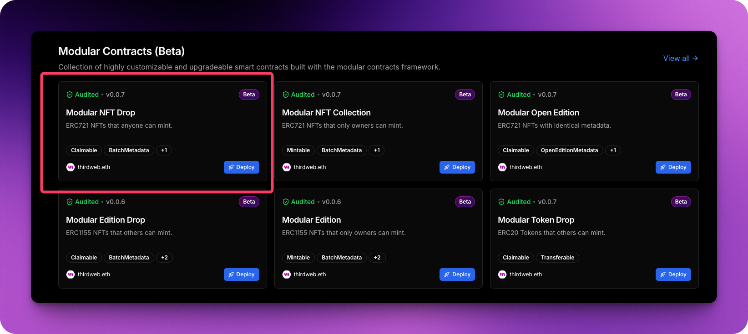This screenshot has height=334, width=748.
Task: Click the Audited shield icon on Modular Edition Drop
Action: coord(70,202)
